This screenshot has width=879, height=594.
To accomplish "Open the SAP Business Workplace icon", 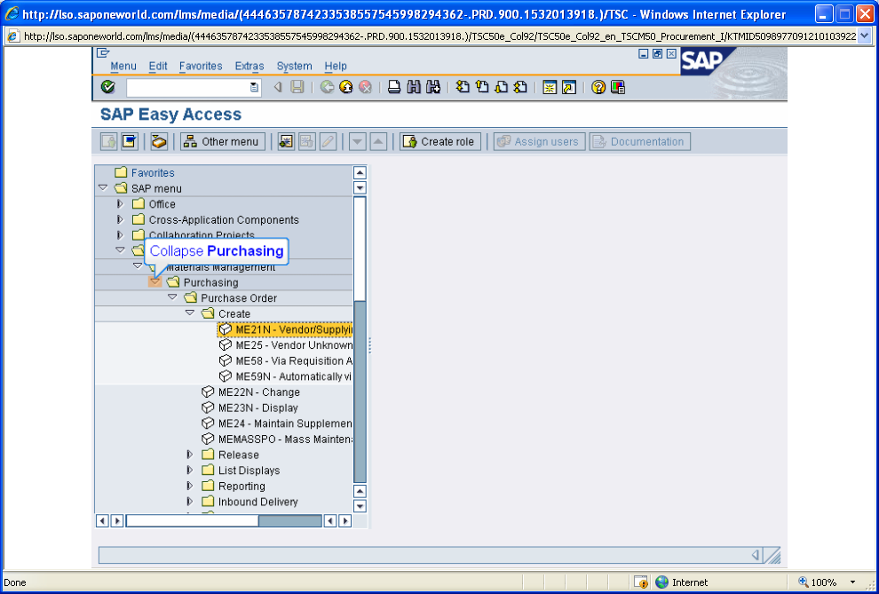I will pyautogui.click(x=159, y=142).
